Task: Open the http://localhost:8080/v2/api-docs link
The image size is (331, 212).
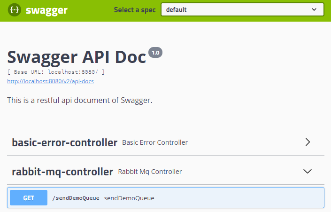Action: point(50,81)
